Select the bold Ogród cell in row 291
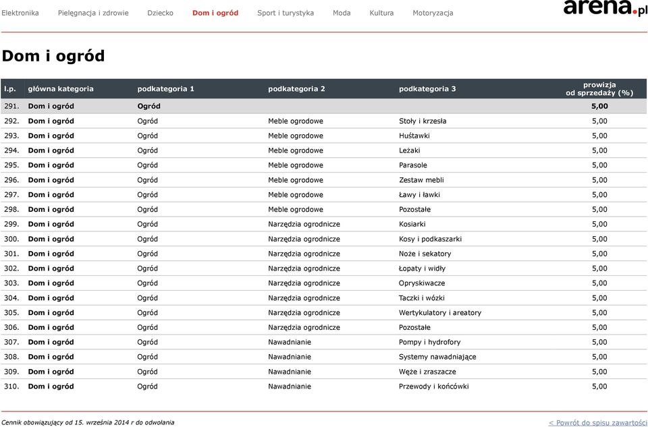 click(148, 106)
